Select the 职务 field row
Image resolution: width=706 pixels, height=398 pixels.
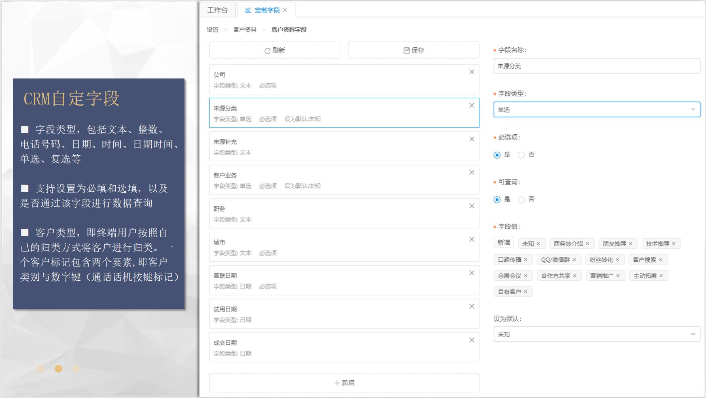(344, 214)
